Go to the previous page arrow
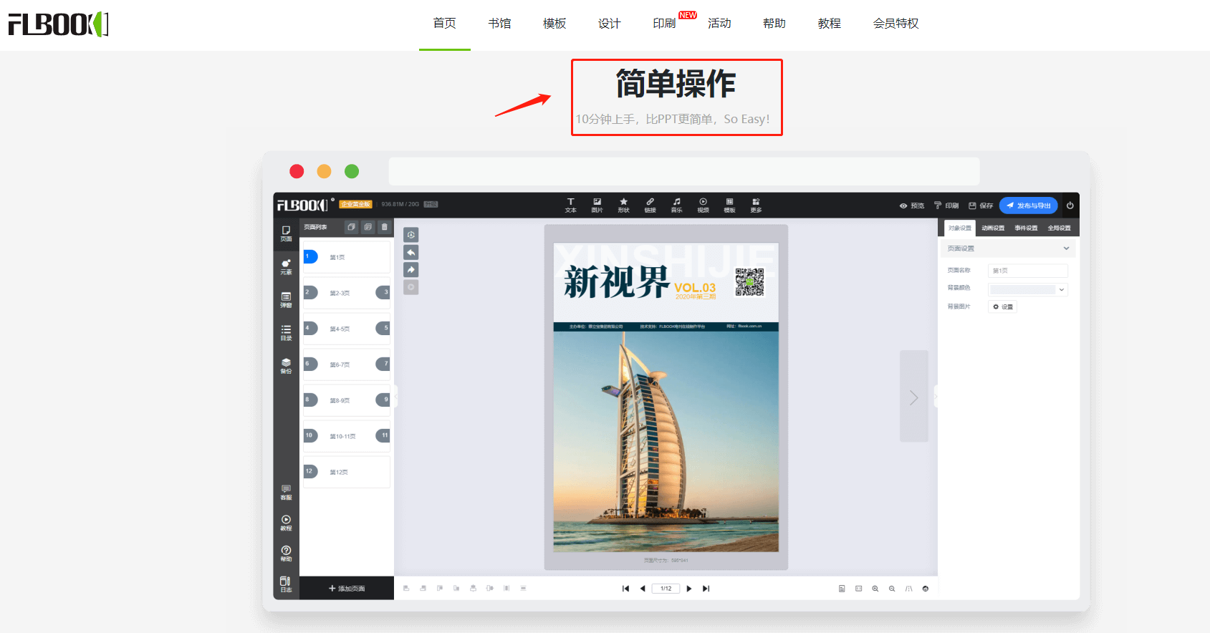The height and width of the screenshot is (633, 1210). [x=643, y=589]
